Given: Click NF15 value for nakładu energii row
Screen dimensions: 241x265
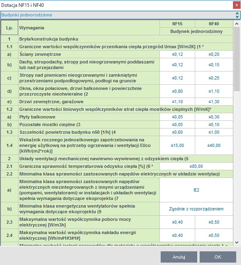Looking at the screenshot, I should click(x=177, y=235).
